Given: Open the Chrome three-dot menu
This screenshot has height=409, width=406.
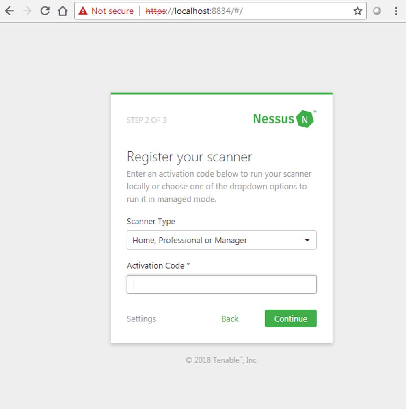Looking at the screenshot, I should click(x=396, y=11).
